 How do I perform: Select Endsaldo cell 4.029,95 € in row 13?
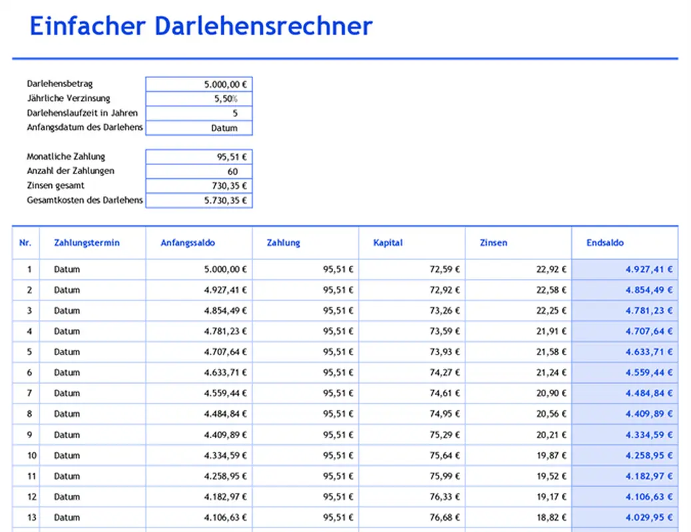[625, 517]
